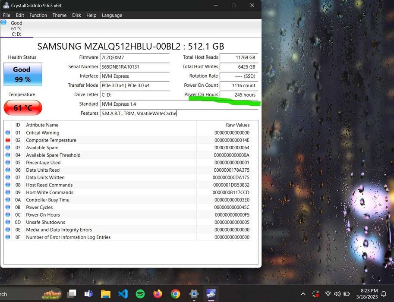Select the Good 61 °C C: D: disk tab
The image size is (394, 302).
[16, 28]
